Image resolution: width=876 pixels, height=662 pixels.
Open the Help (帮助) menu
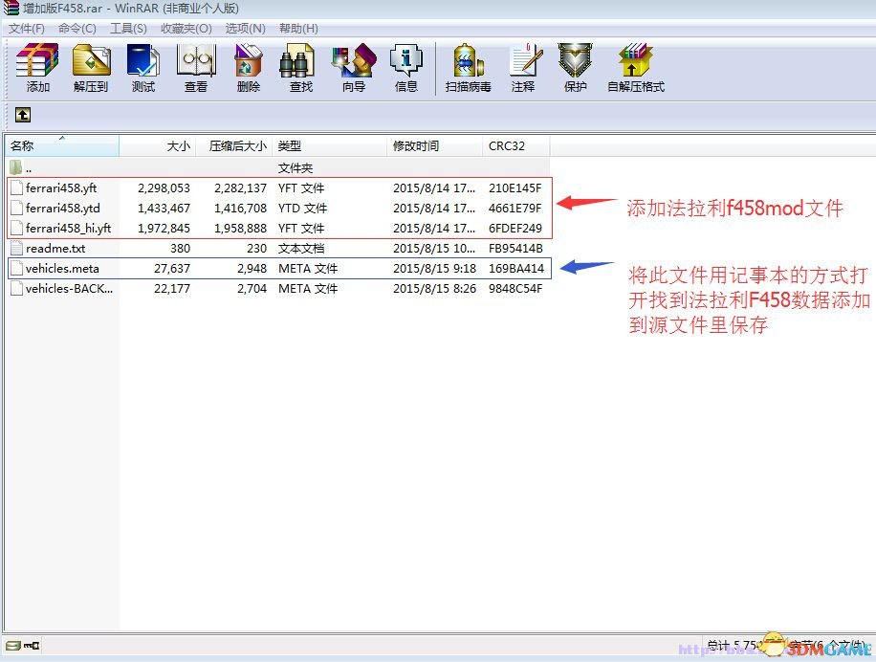[298, 28]
